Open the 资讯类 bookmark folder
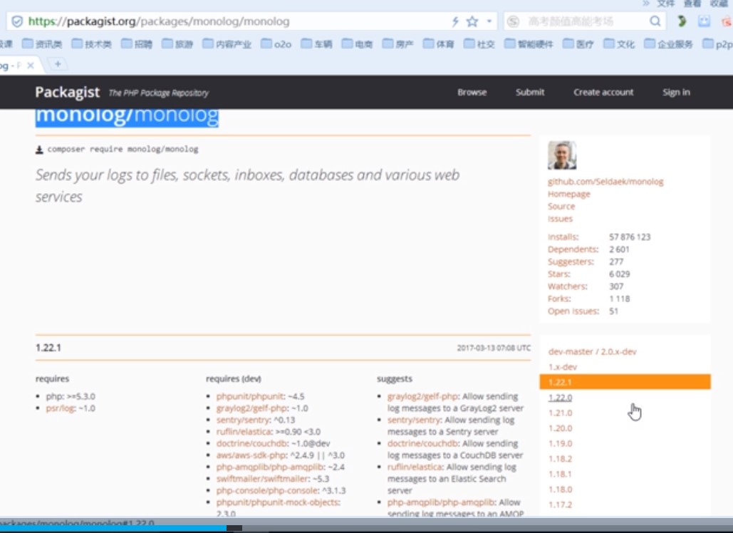 (x=42, y=44)
